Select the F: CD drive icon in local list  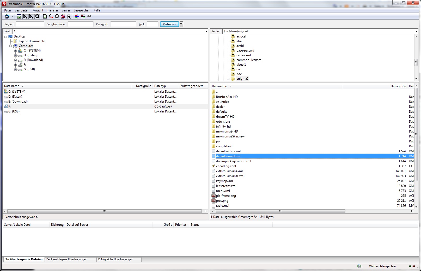click(6, 106)
